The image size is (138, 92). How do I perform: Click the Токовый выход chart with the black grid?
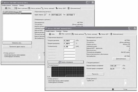pos(68,72)
